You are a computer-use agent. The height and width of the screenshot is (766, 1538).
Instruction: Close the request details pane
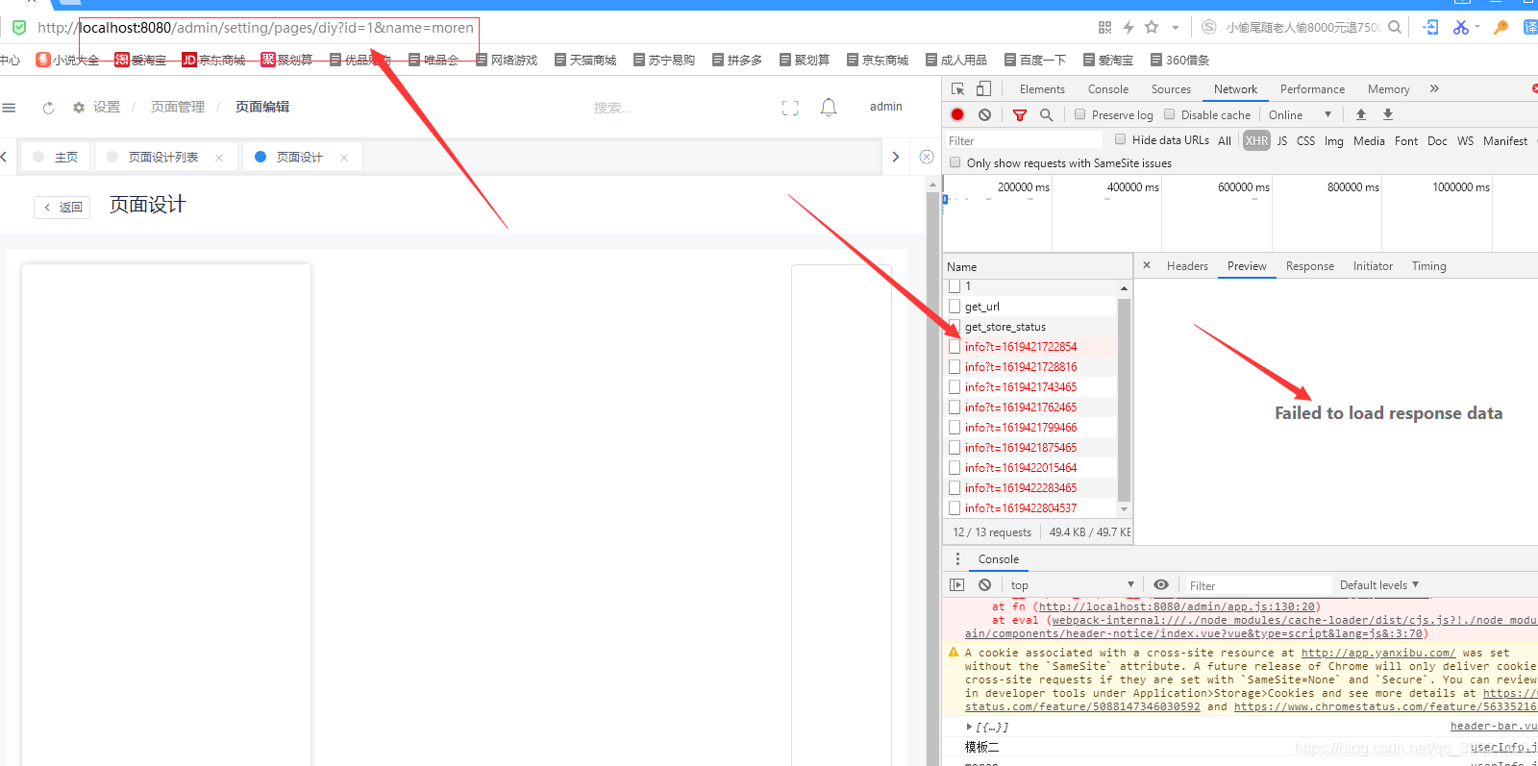coord(1147,265)
